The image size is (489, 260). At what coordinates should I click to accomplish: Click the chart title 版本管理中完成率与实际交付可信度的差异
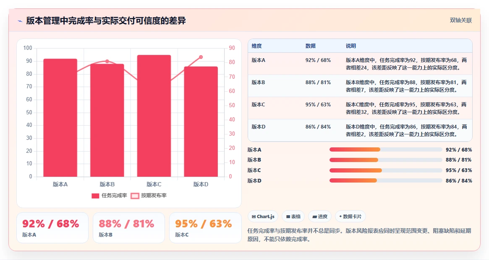click(x=106, y=21)
